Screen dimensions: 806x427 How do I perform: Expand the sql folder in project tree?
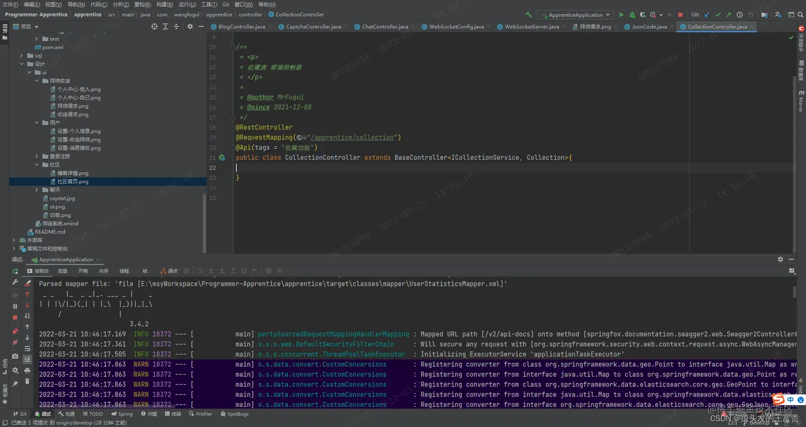(22, 55)
